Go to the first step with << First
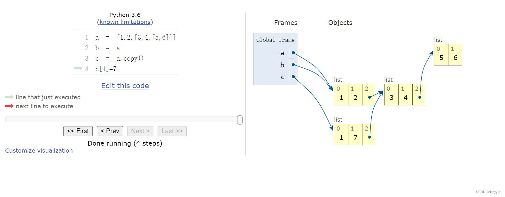This screenshot has width=505, height=197. [x=78, y=131]
